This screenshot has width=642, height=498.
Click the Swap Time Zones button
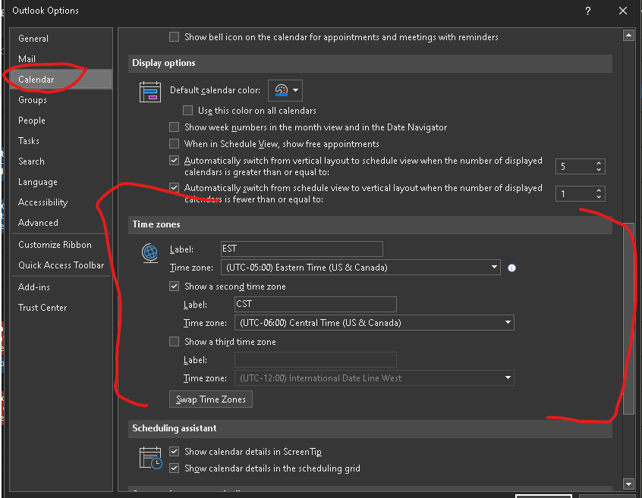click(211, 399)
